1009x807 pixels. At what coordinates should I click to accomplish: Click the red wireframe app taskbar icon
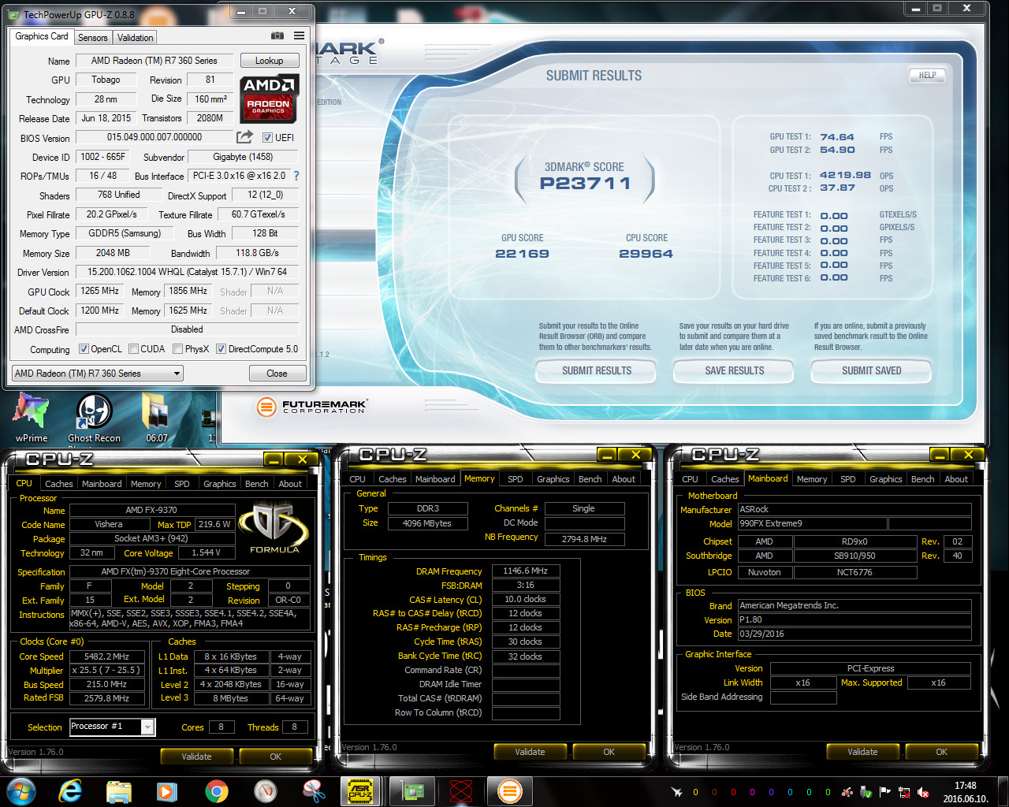pyautogui.click(x=461, y=790)
